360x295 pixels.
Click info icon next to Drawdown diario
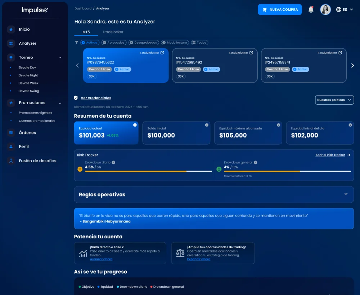tap(113, 162)
